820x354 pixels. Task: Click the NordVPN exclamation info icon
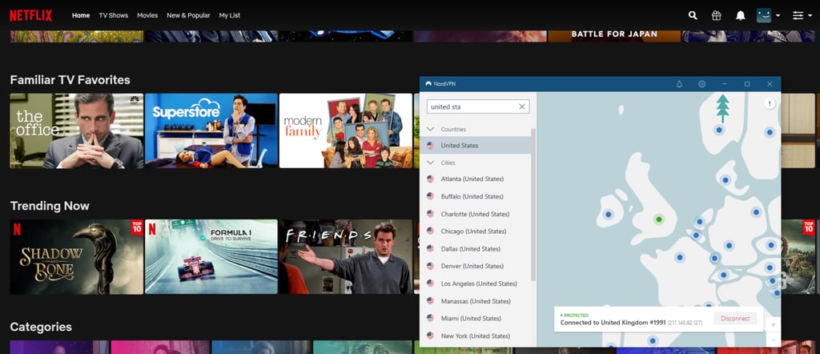(x=770, y=103)
